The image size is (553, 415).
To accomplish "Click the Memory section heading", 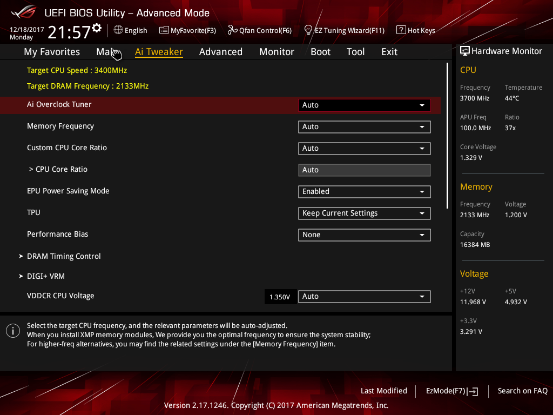I will click(x=476, y=186).
